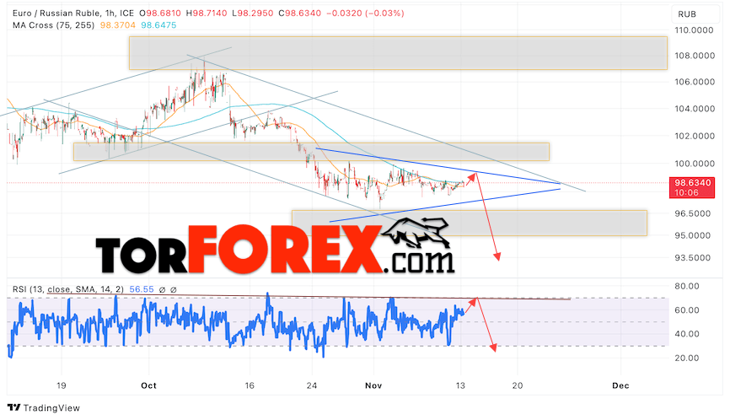Click the Dec label on time axis
730x420 pixels.
coord(620,385)
